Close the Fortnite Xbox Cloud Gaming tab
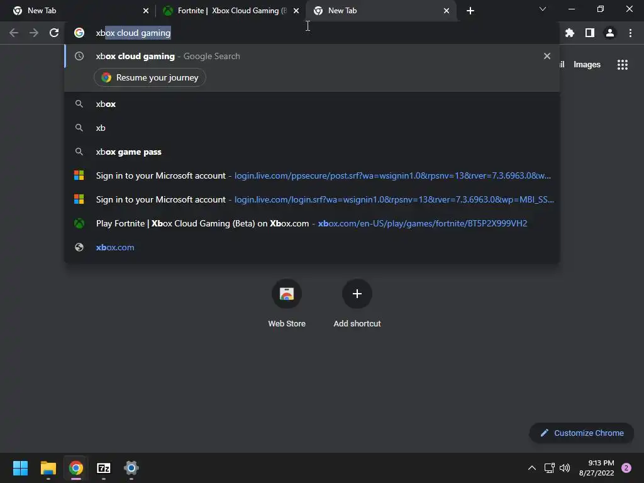644x483 pixels. [296, 11]
